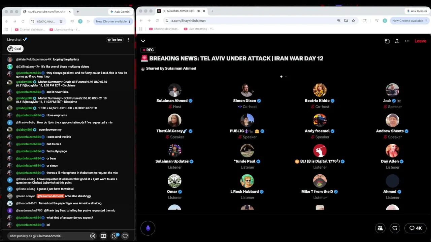Open the participants list icon in Space
The height and width of the screenshot is (242, 431).
click(380, 228)
